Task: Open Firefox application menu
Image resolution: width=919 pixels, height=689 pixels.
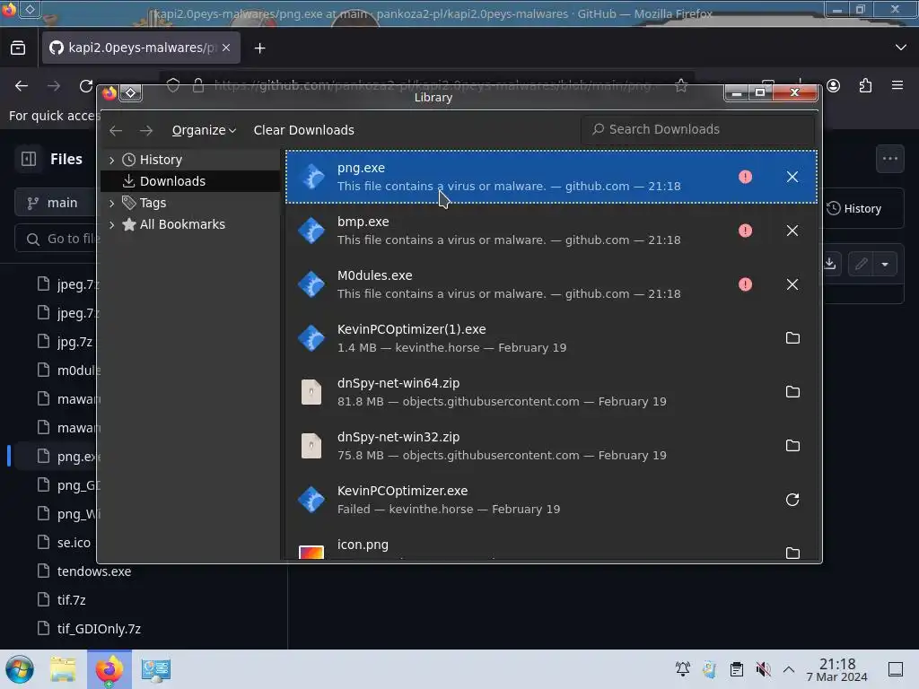Action: 897,85
